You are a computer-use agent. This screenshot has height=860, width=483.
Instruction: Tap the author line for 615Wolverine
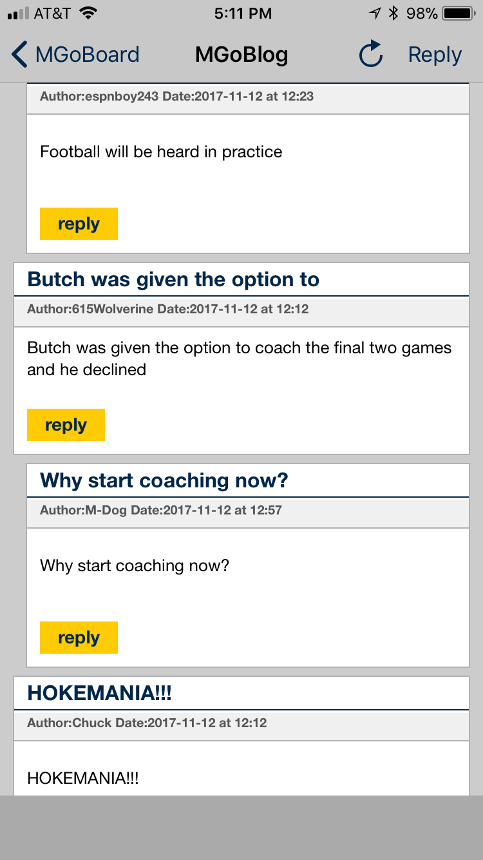[x=167, y=309]
